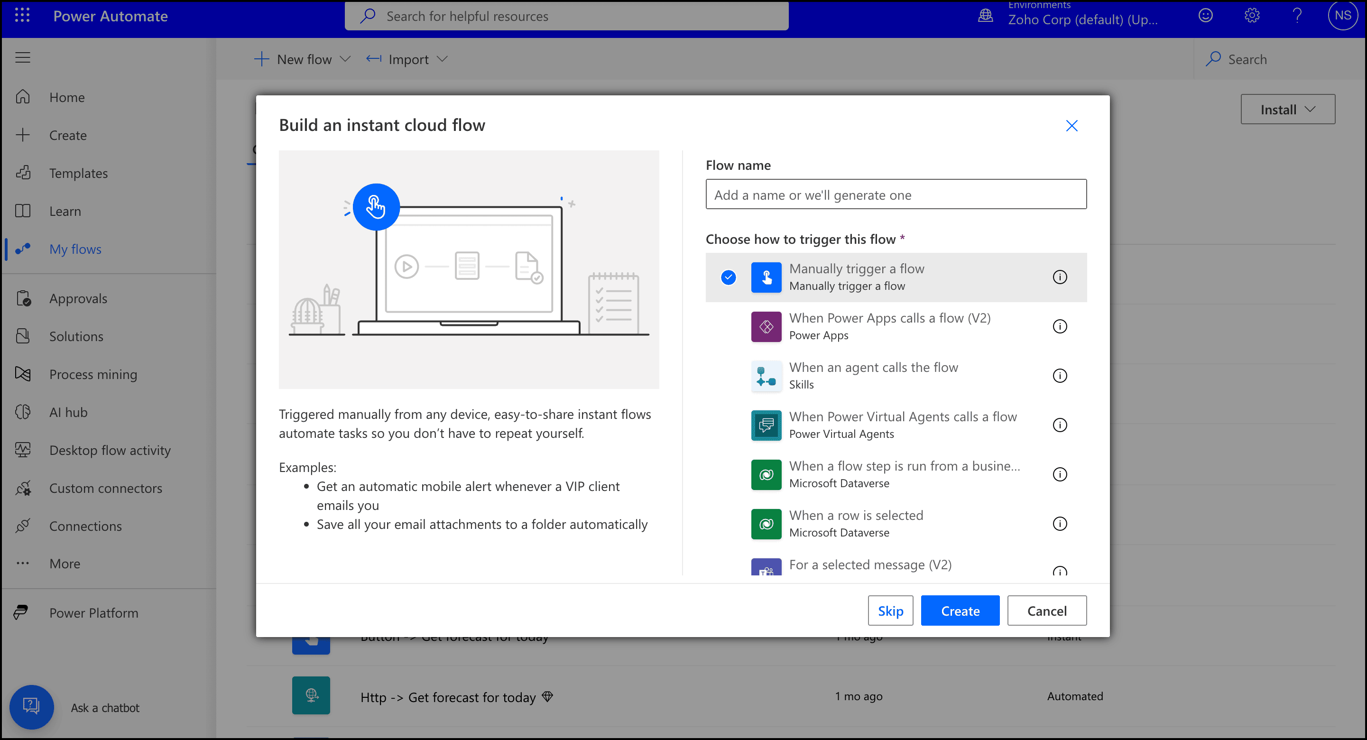Choose the When Power Apps calls a flow trigger

coord(890,326)
